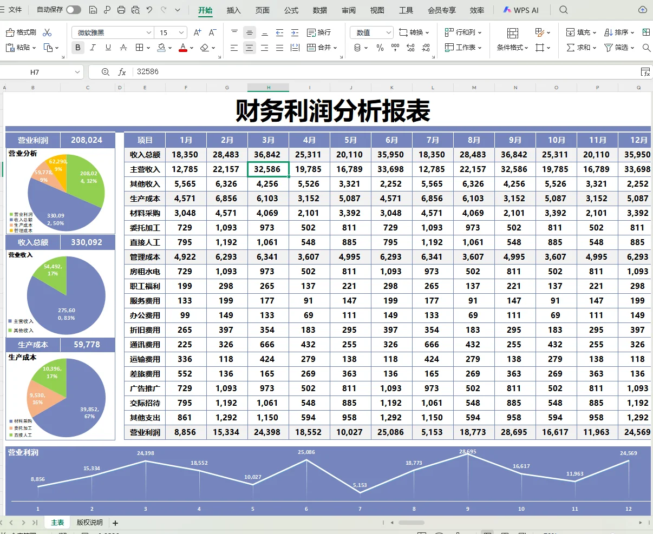653x534 pixels.
Task: Align text right
Action: click(x=264, y=48)
